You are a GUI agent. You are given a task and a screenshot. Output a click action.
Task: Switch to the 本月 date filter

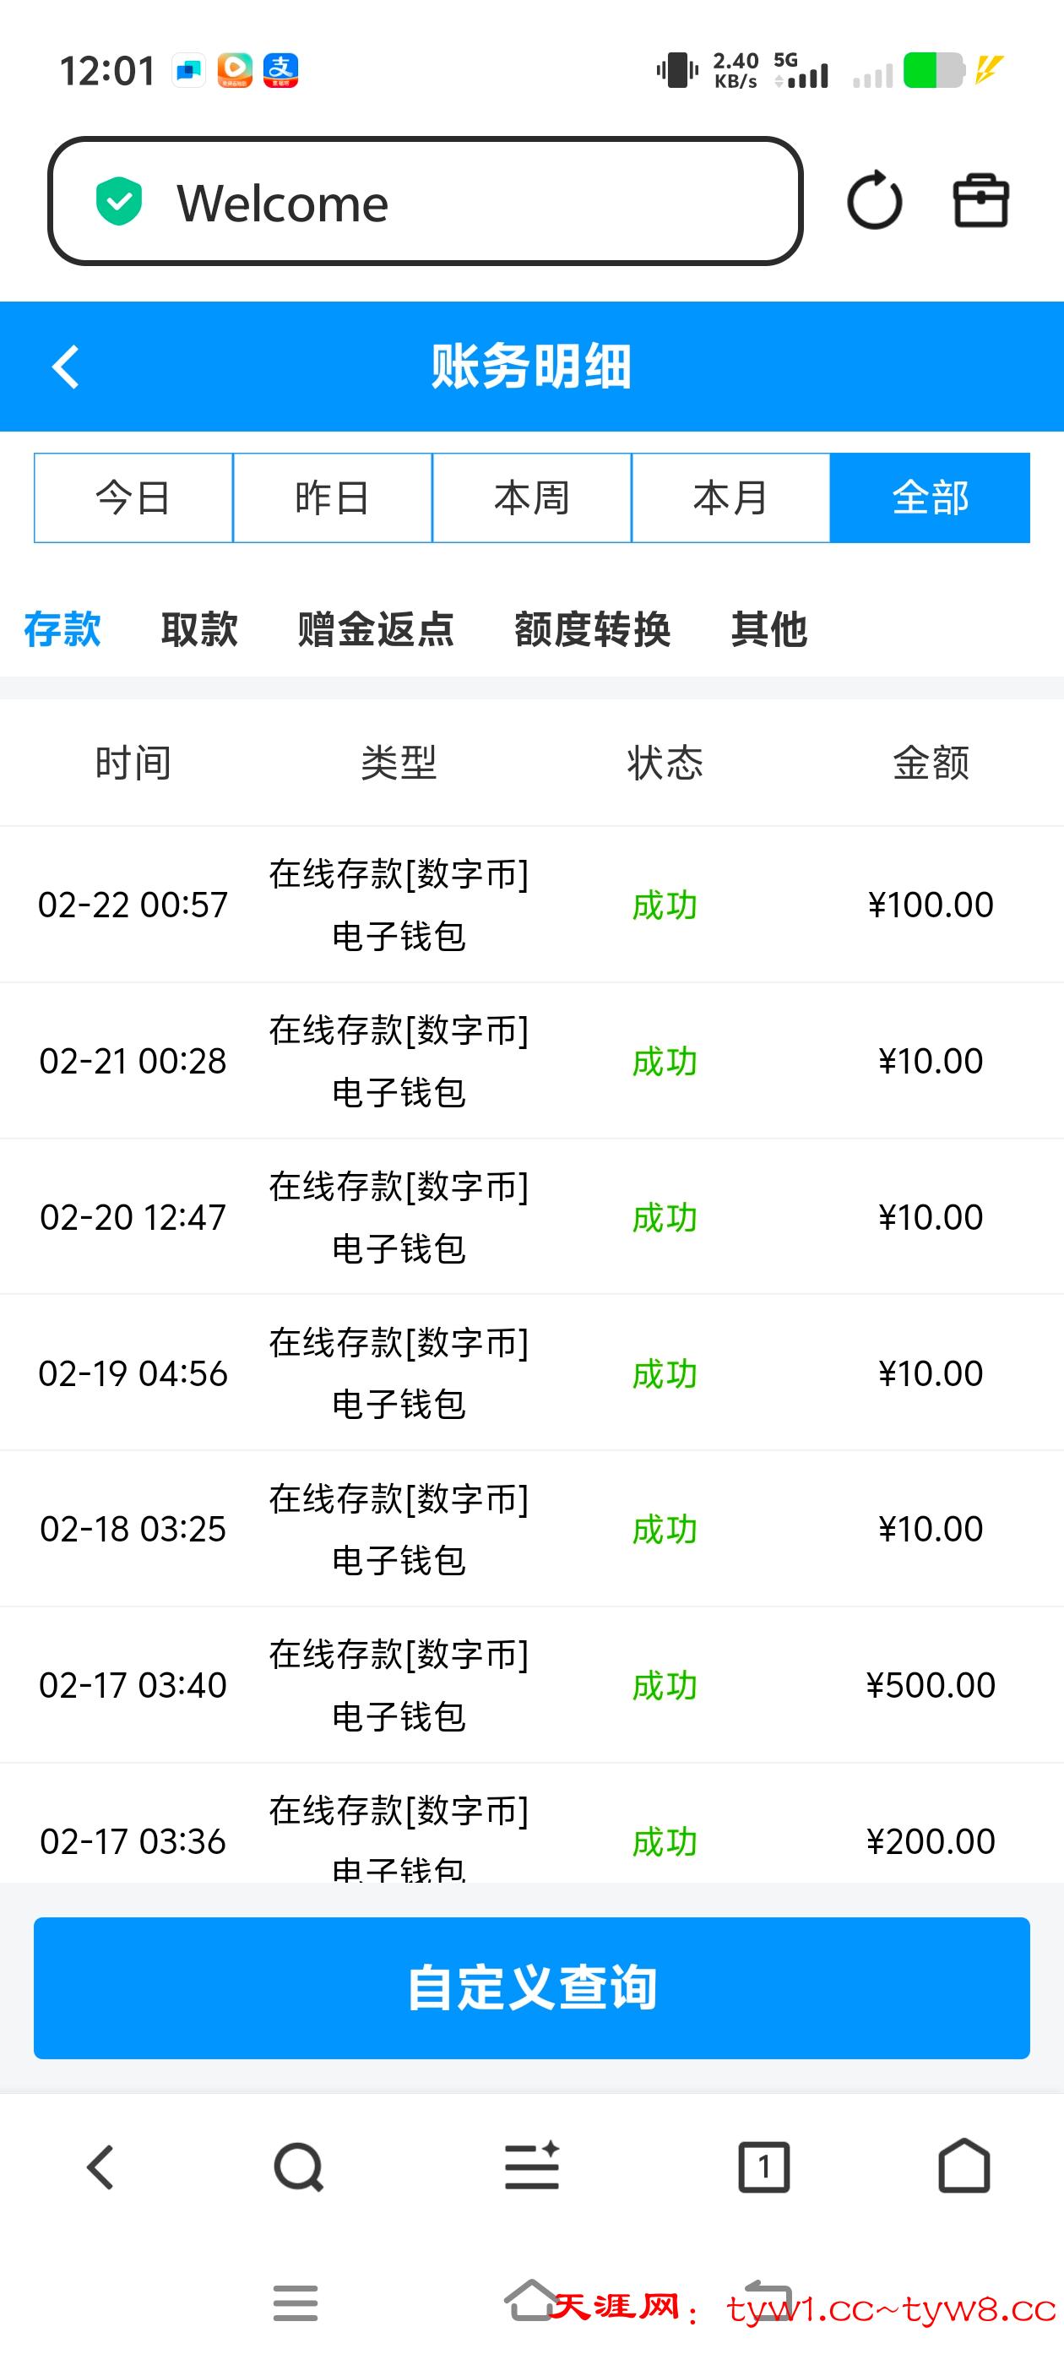click(730, 497)
